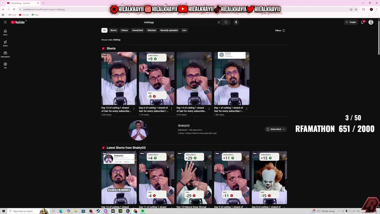Start voice search with the microphone
The height and width of the screenshot is (214, 380).
tap(236, 22)
